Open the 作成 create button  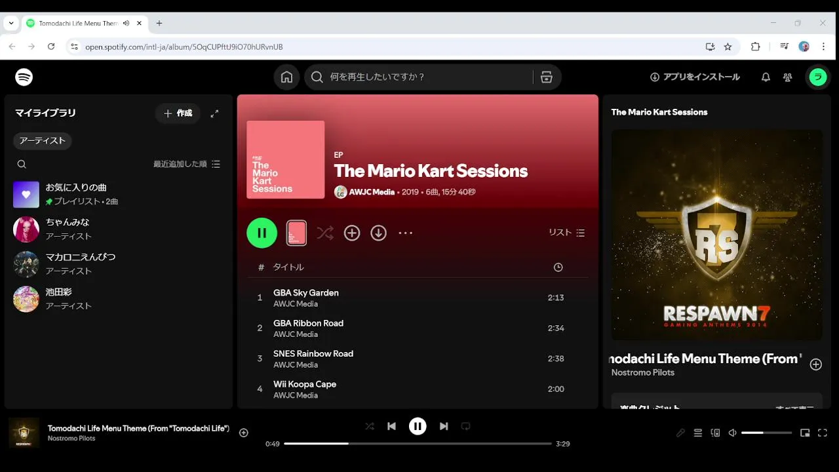tap(178, 113)
